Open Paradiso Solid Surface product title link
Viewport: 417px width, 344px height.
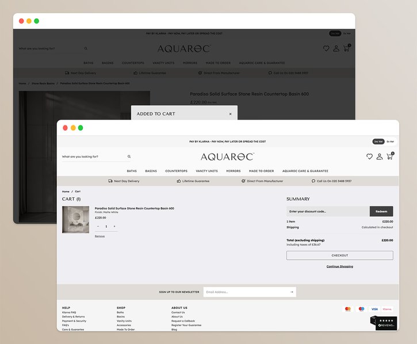tap(134, 208)
